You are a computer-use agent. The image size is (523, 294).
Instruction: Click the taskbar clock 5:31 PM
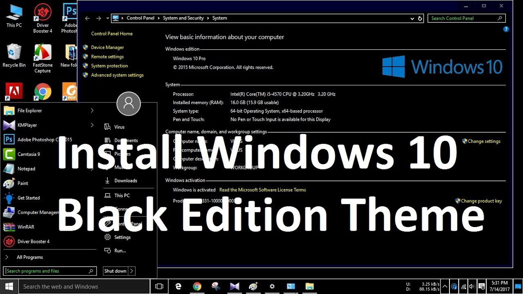click(499, 286)
